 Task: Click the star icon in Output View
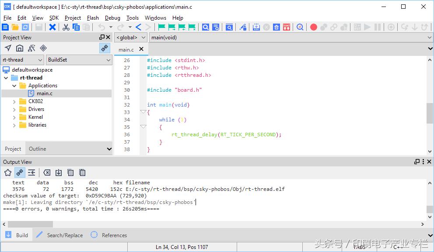point(8,173)
